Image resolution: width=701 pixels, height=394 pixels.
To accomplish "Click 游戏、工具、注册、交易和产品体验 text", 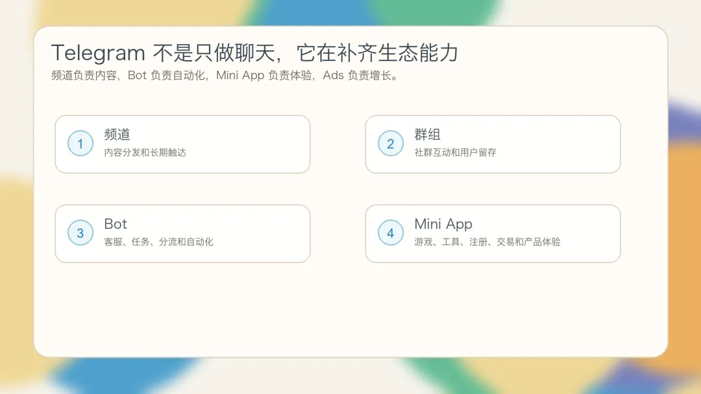I will [487, 242].
